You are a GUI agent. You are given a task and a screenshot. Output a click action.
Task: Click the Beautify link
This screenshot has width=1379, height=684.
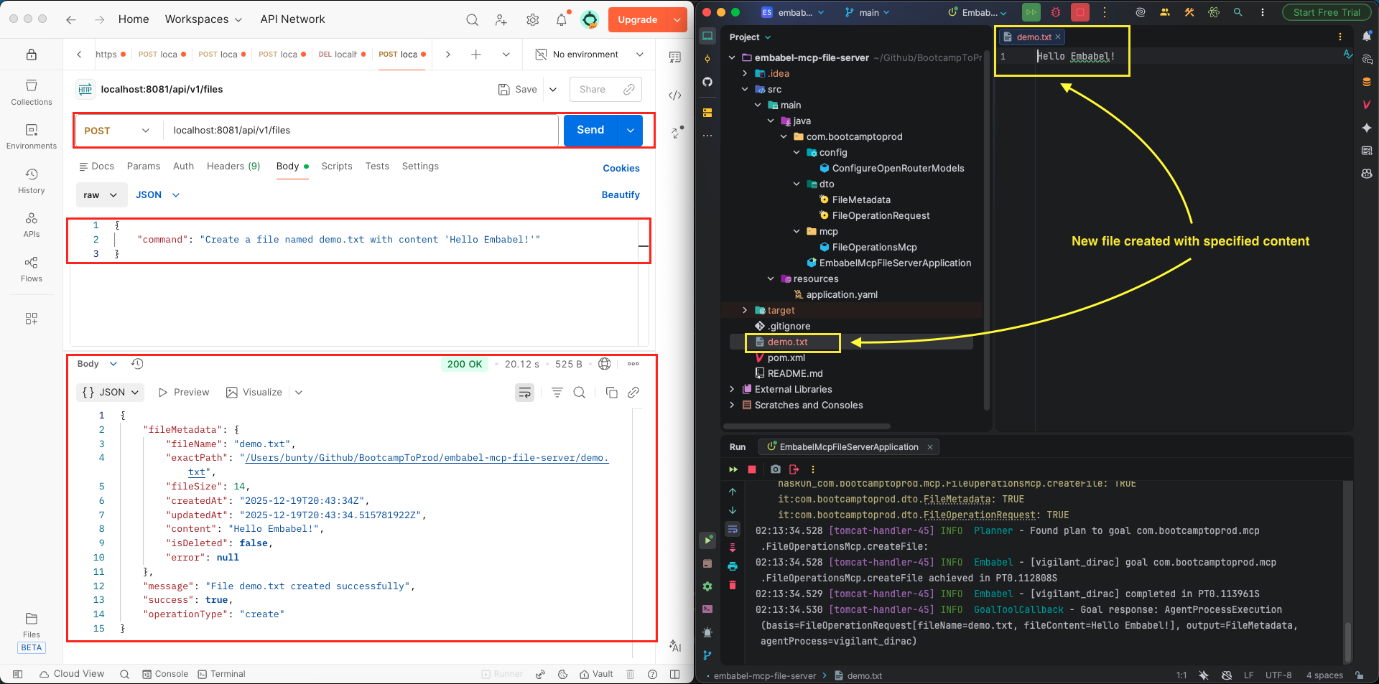(x=620, y=195)
